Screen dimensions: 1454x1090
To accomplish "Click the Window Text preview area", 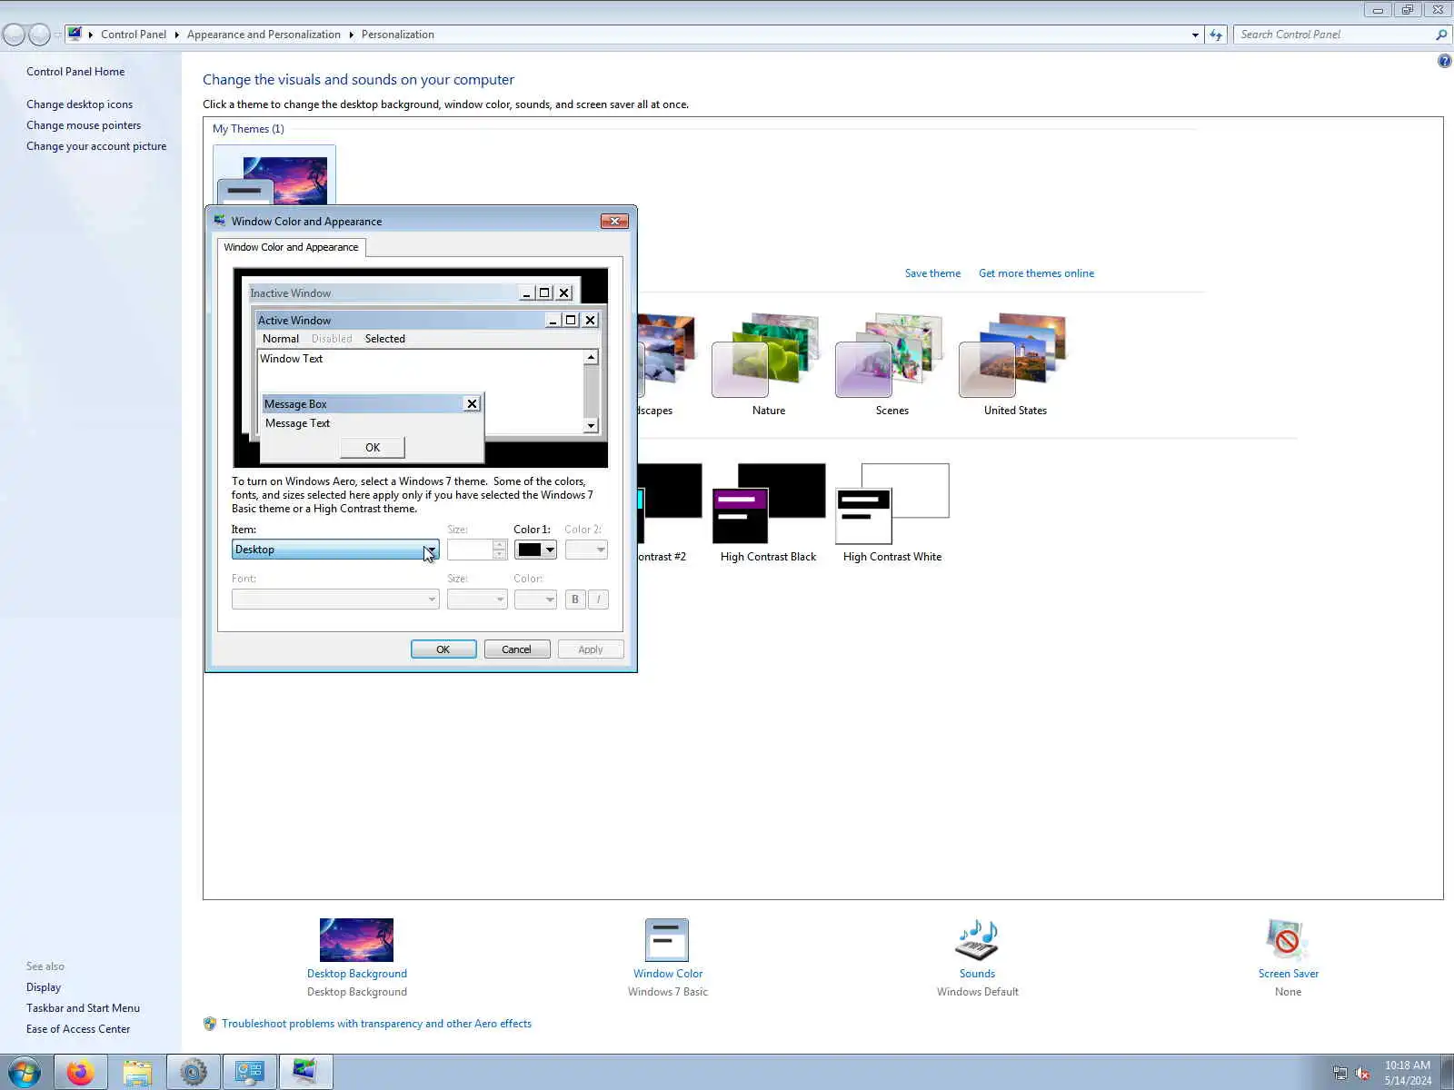I will click(420, 372).
